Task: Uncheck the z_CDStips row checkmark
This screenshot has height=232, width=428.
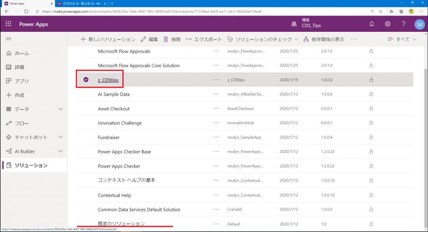Action: (x=86, y=80)
